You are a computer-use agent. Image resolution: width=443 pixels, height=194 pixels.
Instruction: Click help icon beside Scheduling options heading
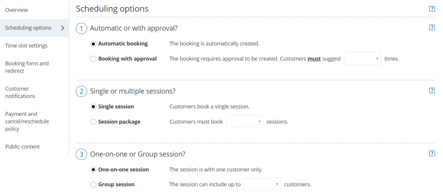432,9
